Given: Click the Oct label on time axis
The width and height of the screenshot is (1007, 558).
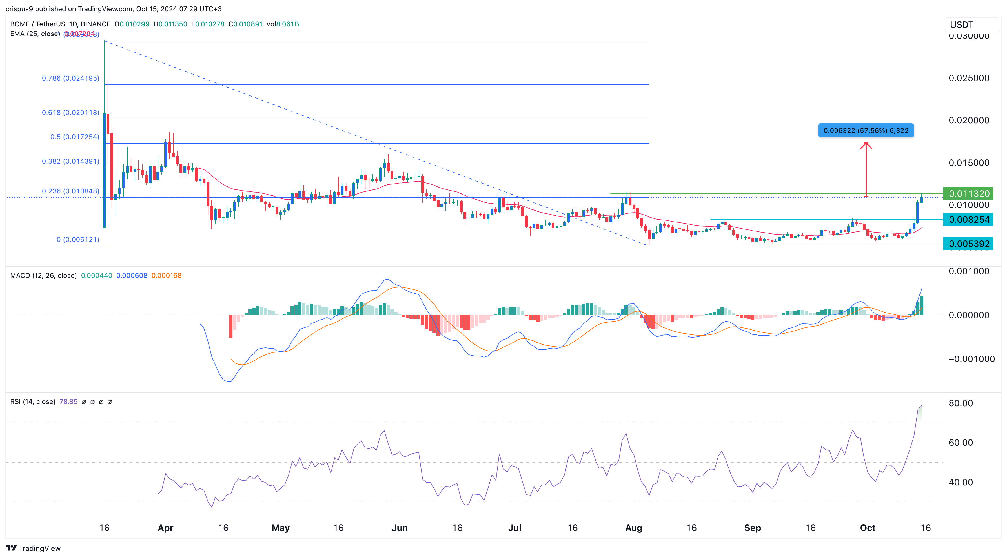Looking at the screenshot, I should coord(868,528).
